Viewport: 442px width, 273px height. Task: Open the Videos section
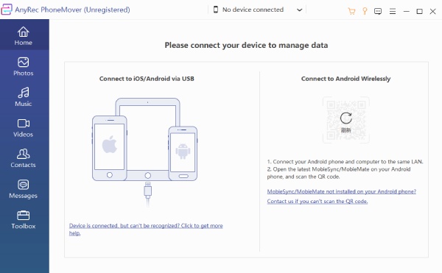[24, 127]
